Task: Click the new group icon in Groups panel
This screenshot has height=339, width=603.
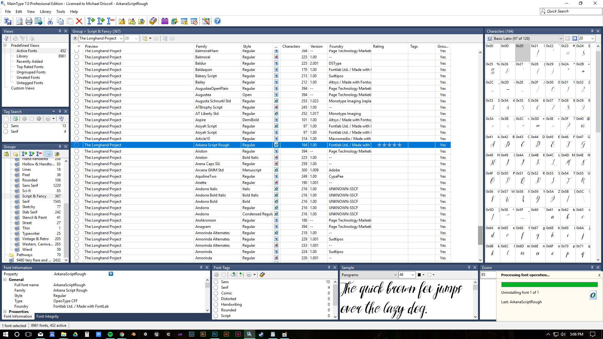Action: coord(6,154)
